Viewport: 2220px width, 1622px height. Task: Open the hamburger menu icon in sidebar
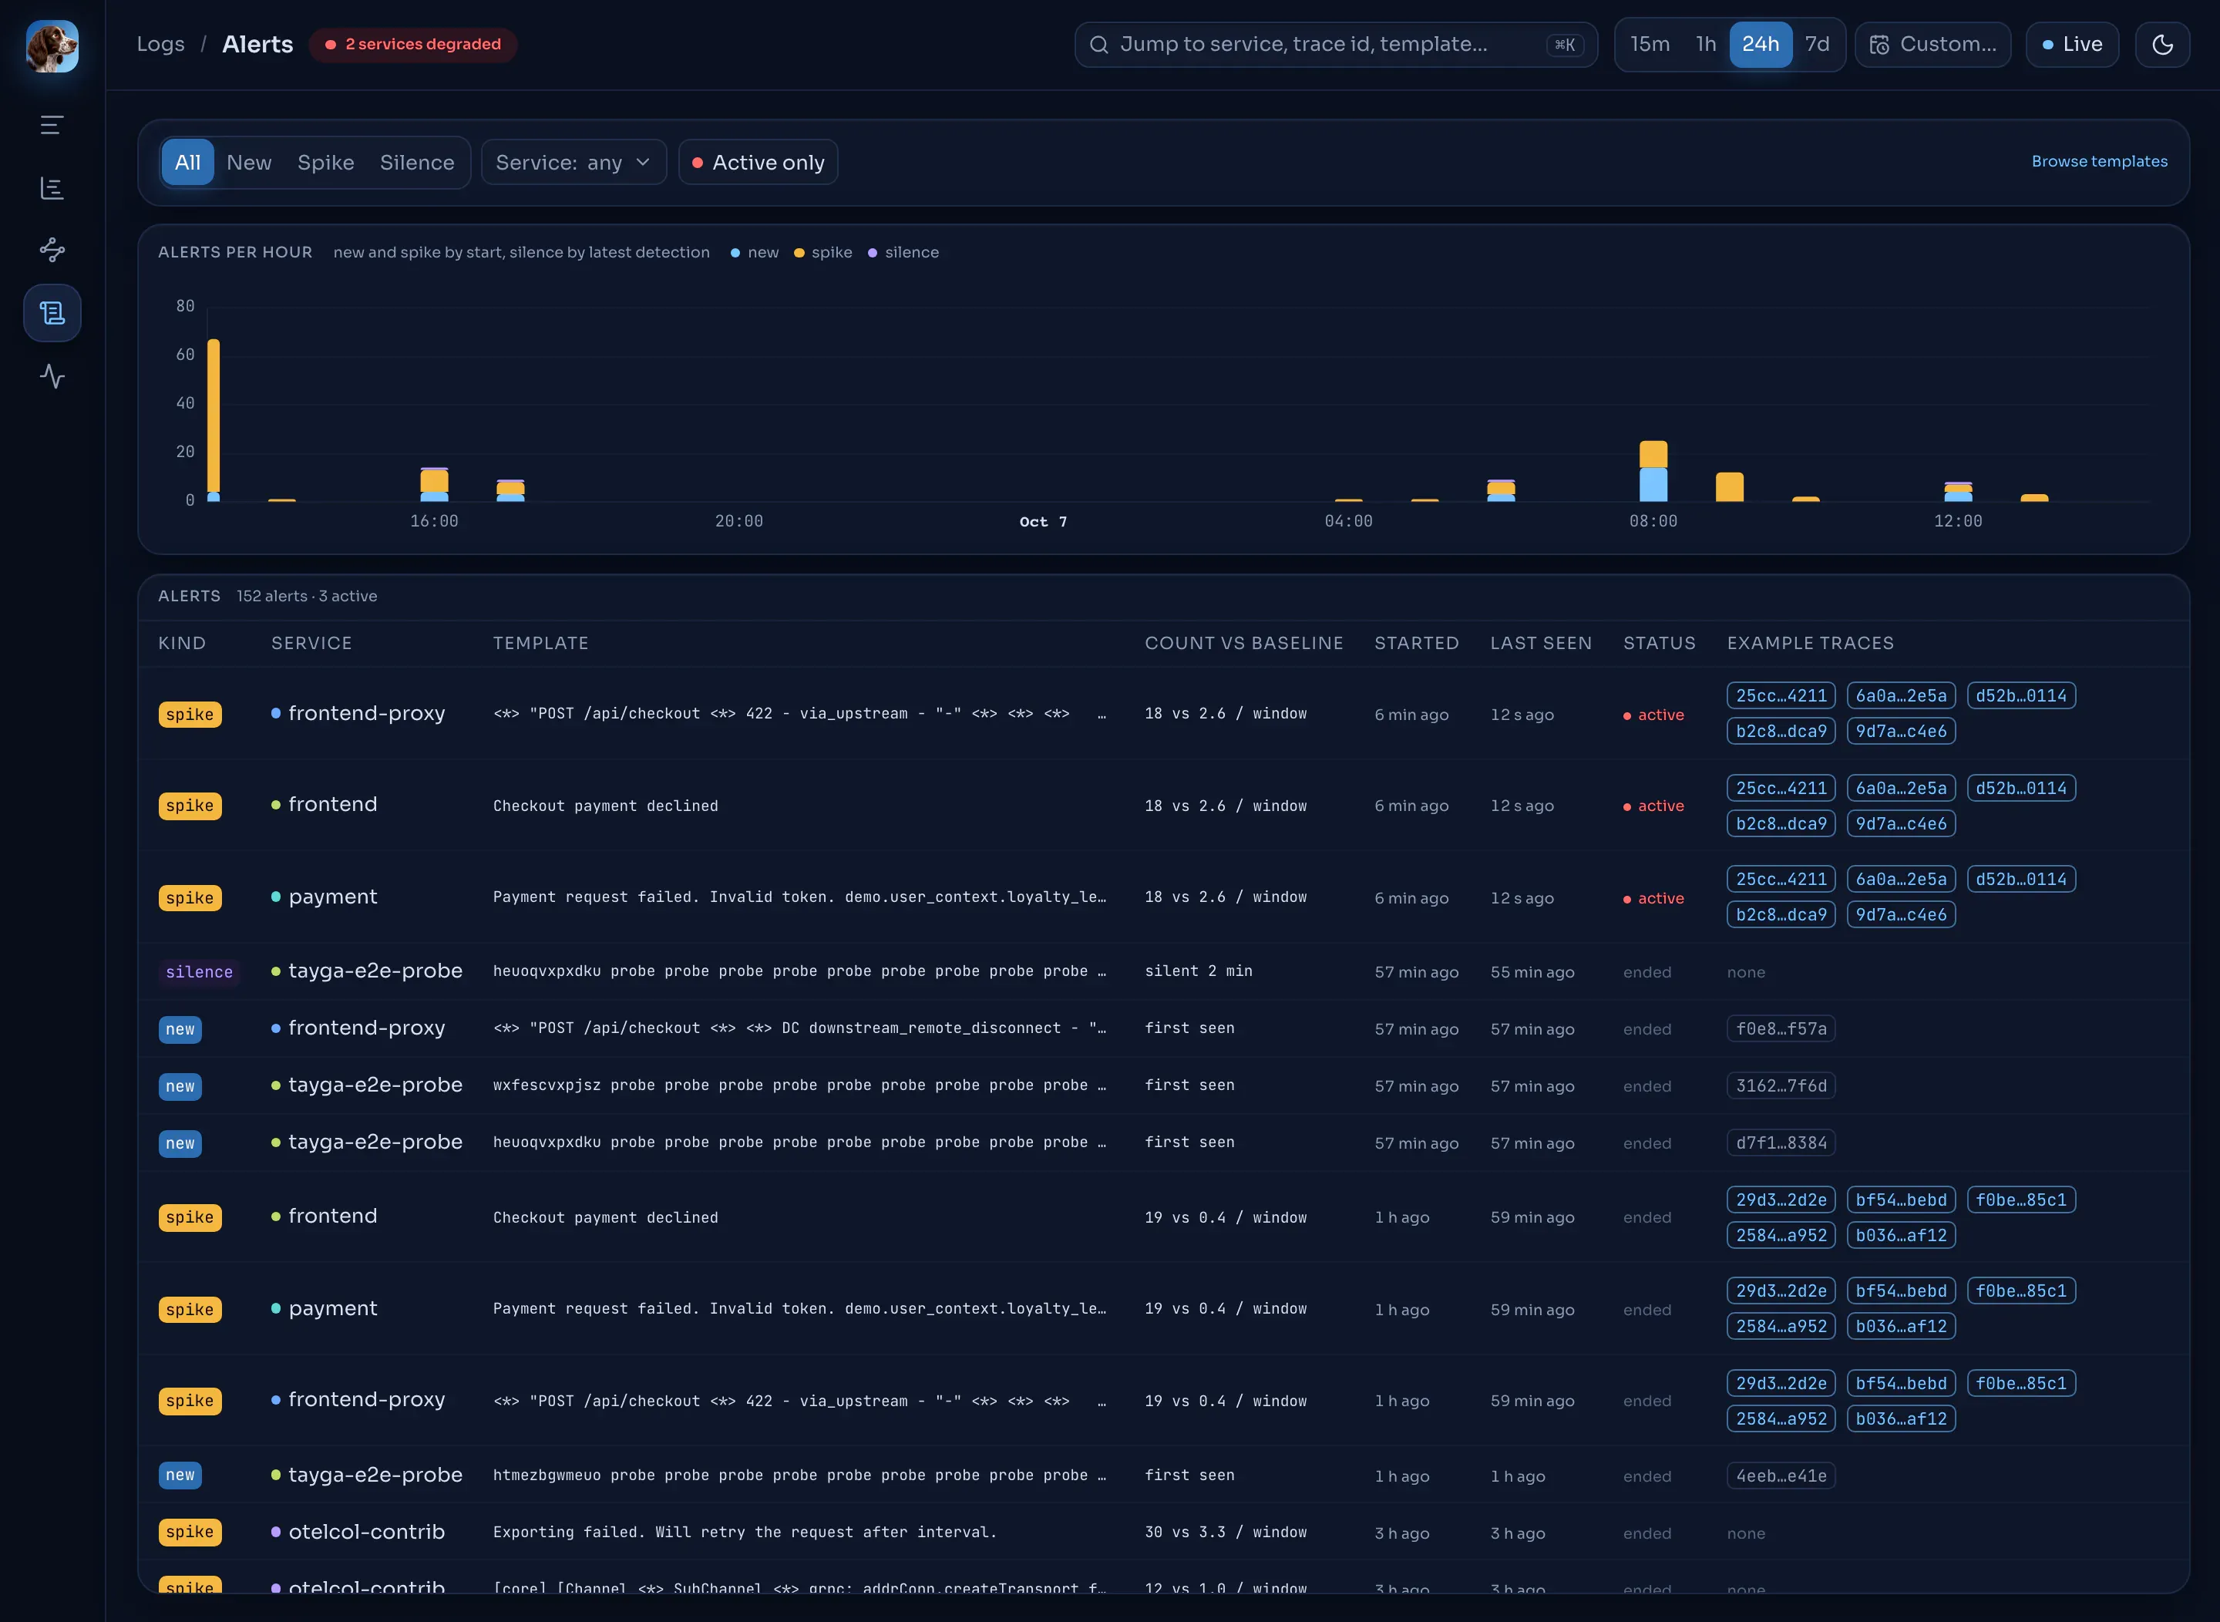pos(52,125)
